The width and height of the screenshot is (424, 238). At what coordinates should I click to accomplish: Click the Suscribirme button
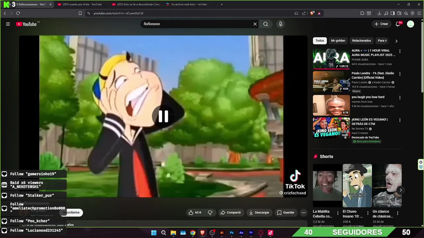pyautogui.click(x=71, y=213)
